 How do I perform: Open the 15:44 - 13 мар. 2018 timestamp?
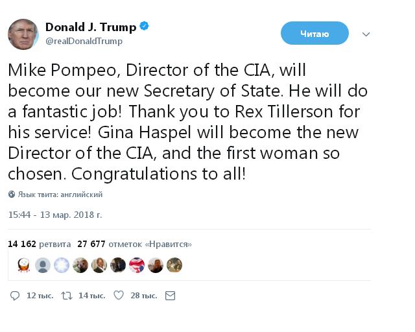tap(55, 214)
